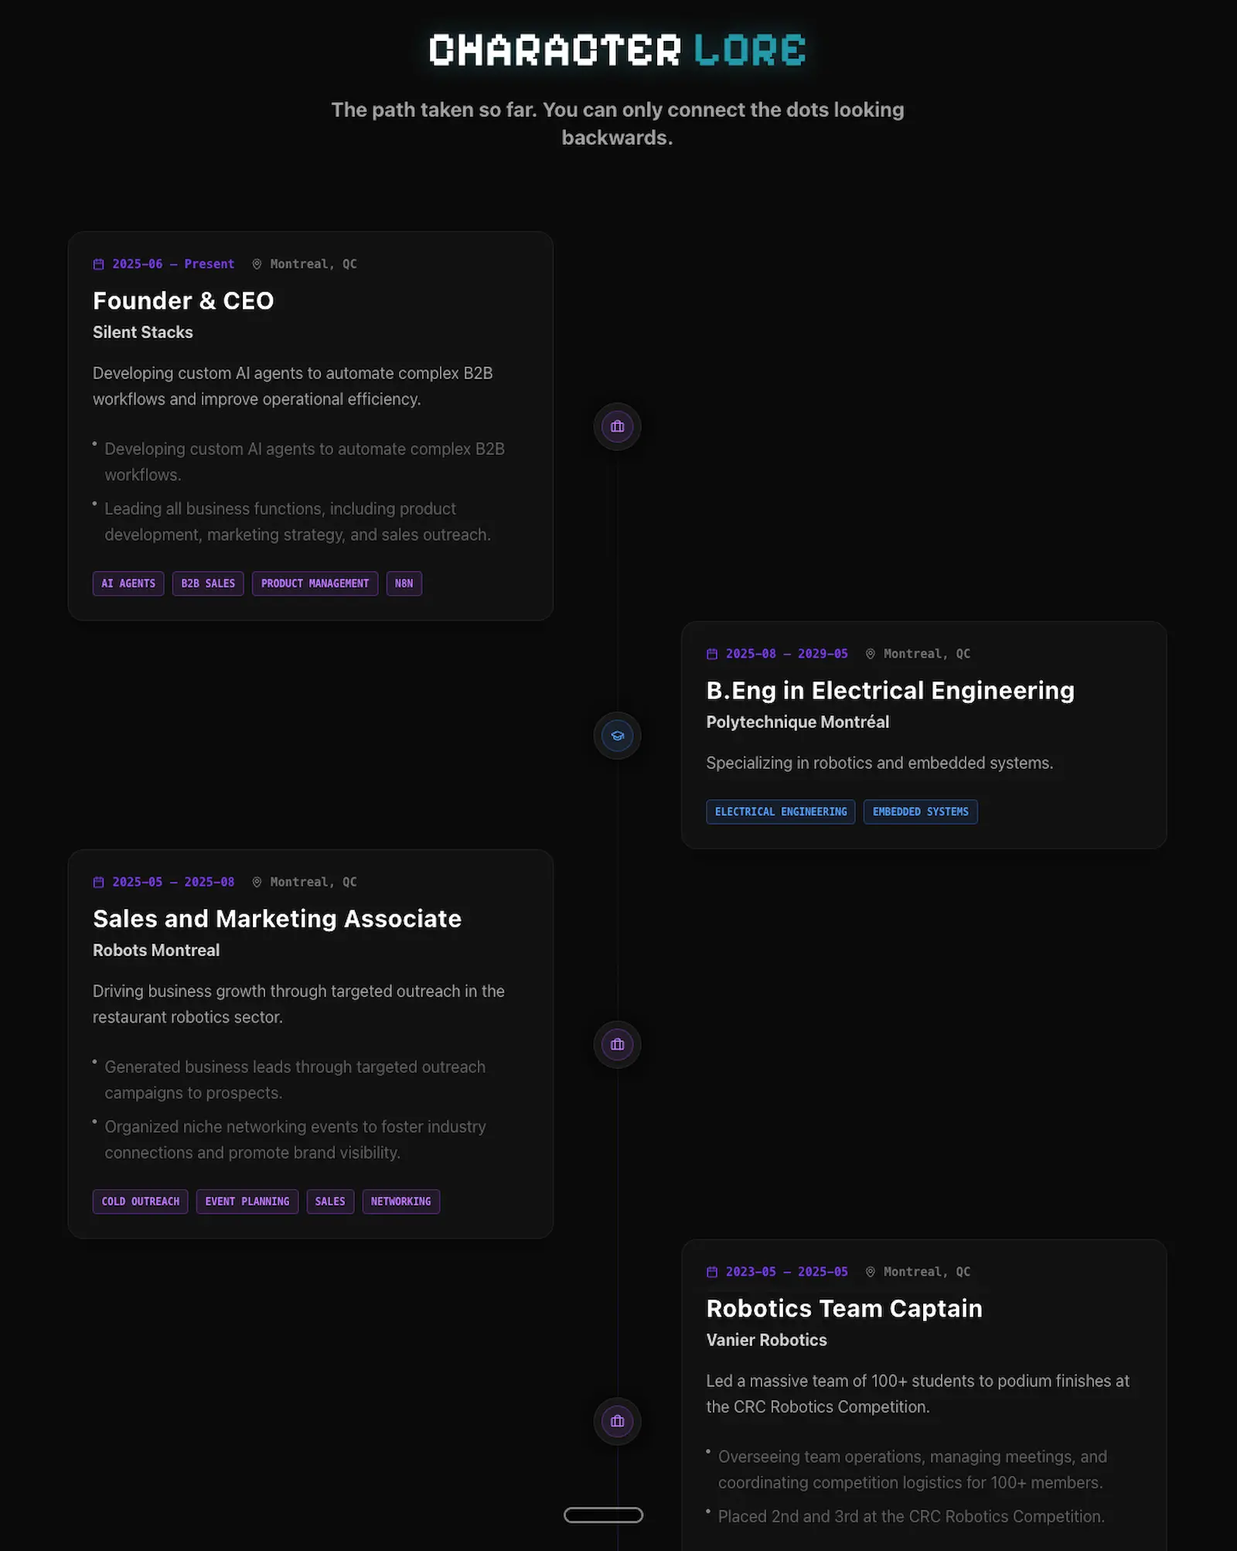1237x1551 pixels.
Task: Select the CHARACTER LORE header title
Action: point(618,49)
